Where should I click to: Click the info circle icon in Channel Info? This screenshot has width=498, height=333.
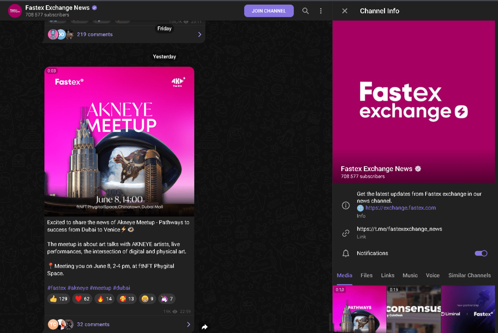coord(346,205)
